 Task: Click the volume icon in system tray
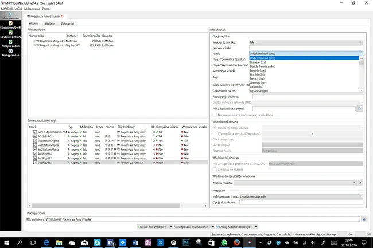click(x=313, y=242)
